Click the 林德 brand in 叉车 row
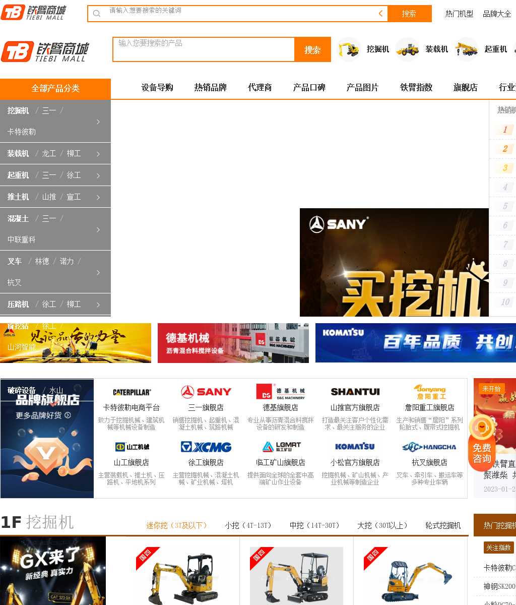Image resolution: width=516 pixels, height=605 pixels. click(42, 262)
